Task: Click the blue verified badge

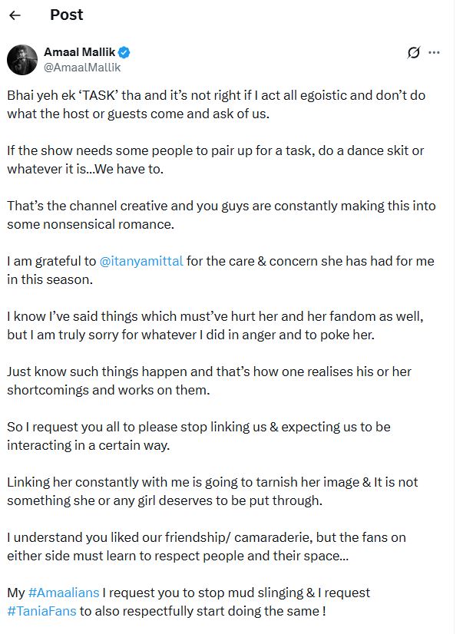Action: 124,52
